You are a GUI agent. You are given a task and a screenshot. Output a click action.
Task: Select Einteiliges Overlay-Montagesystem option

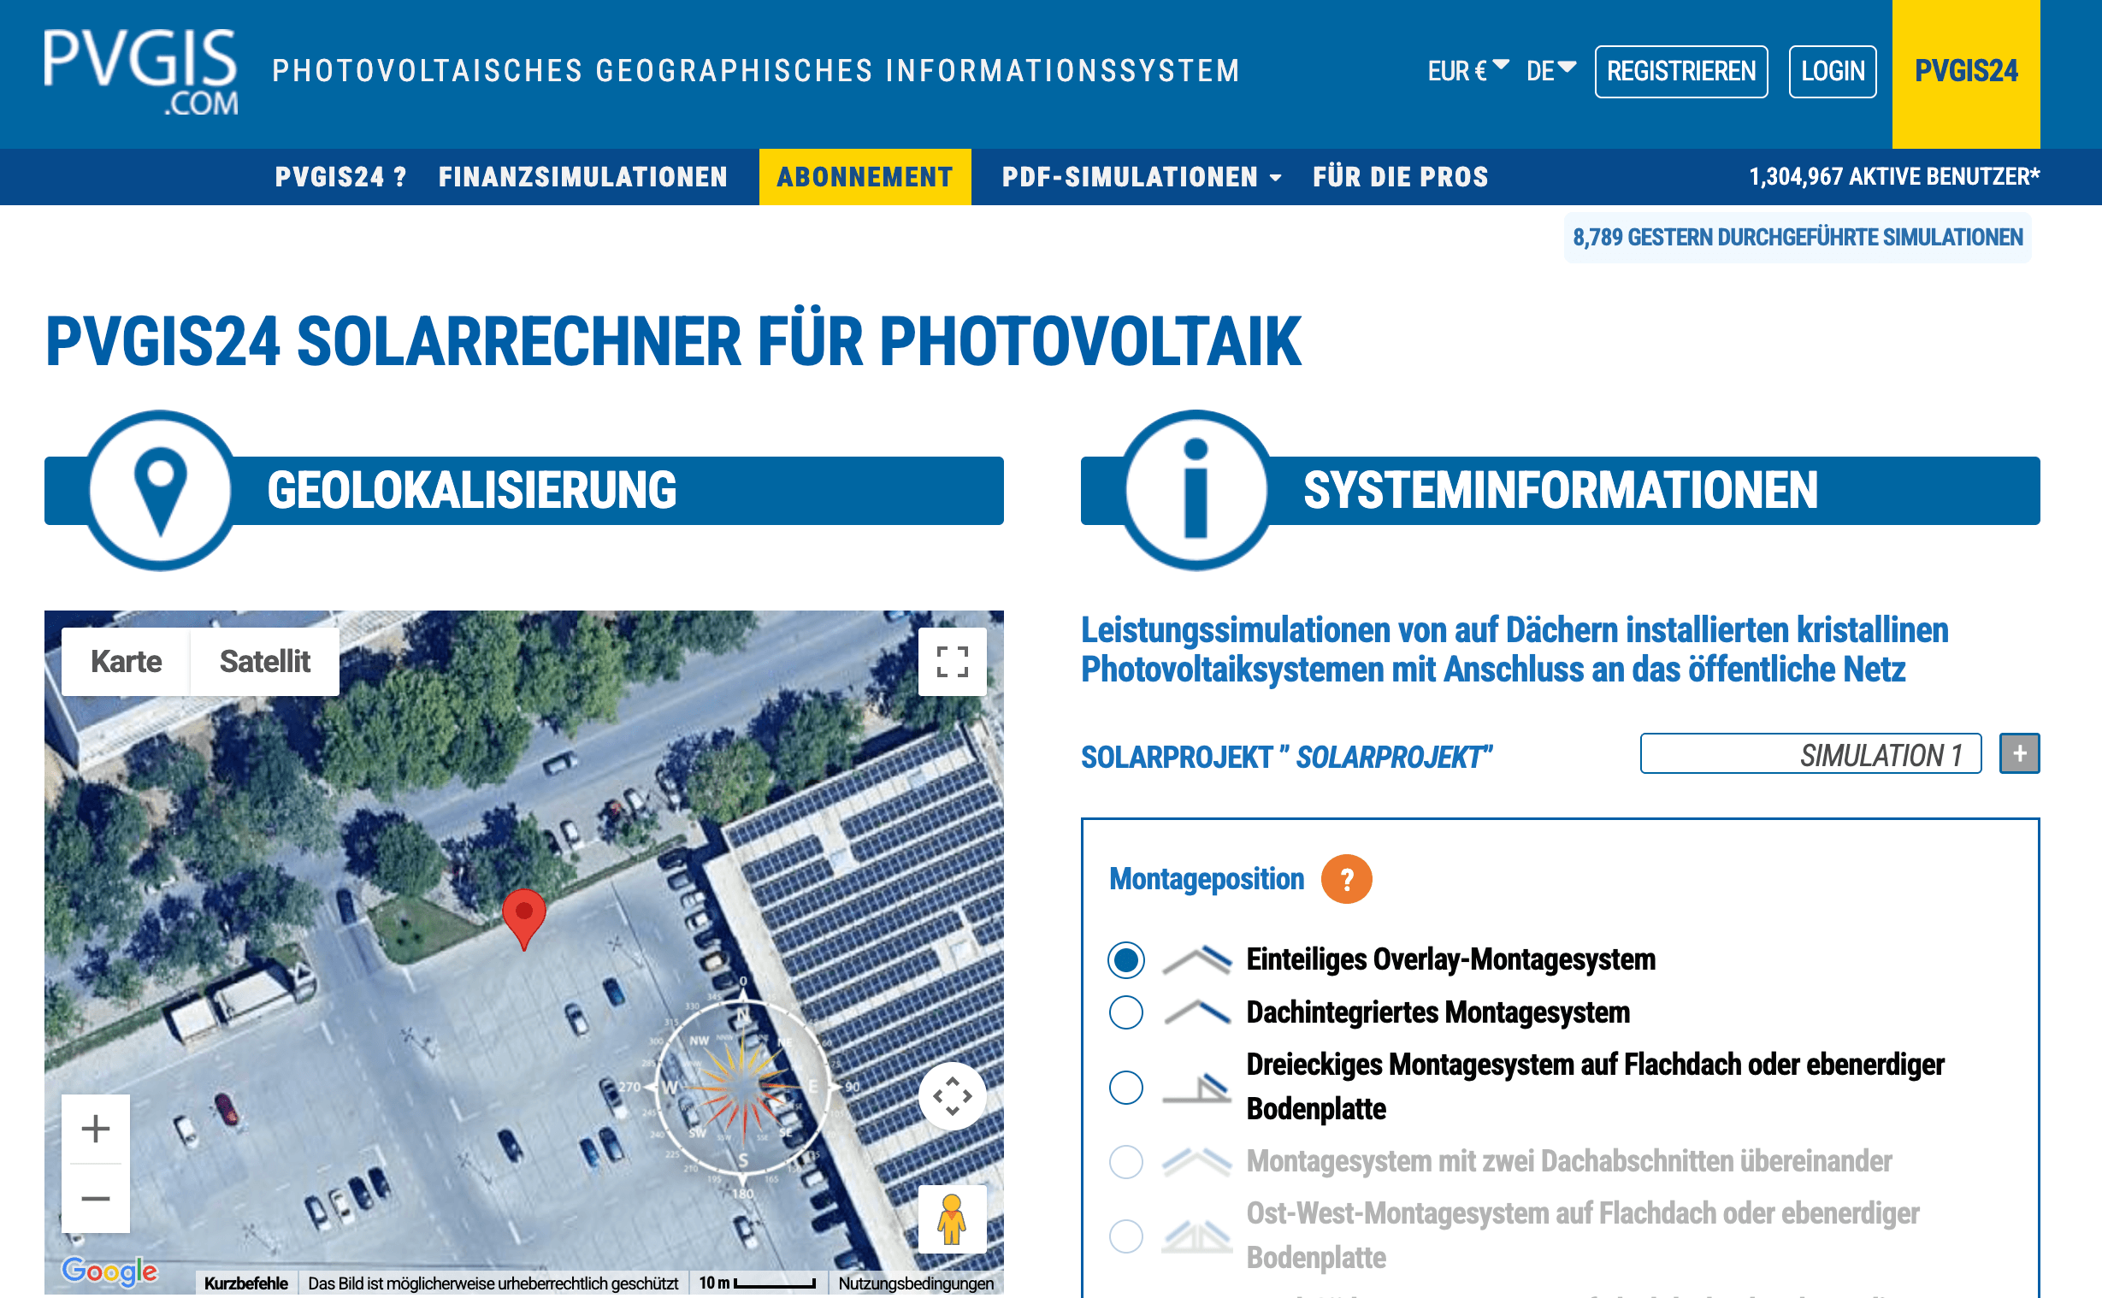point(1126,959)
